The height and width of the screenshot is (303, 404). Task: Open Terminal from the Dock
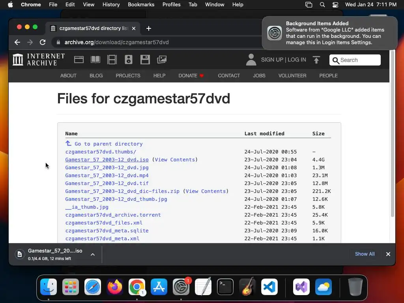(x=225, y=287)
